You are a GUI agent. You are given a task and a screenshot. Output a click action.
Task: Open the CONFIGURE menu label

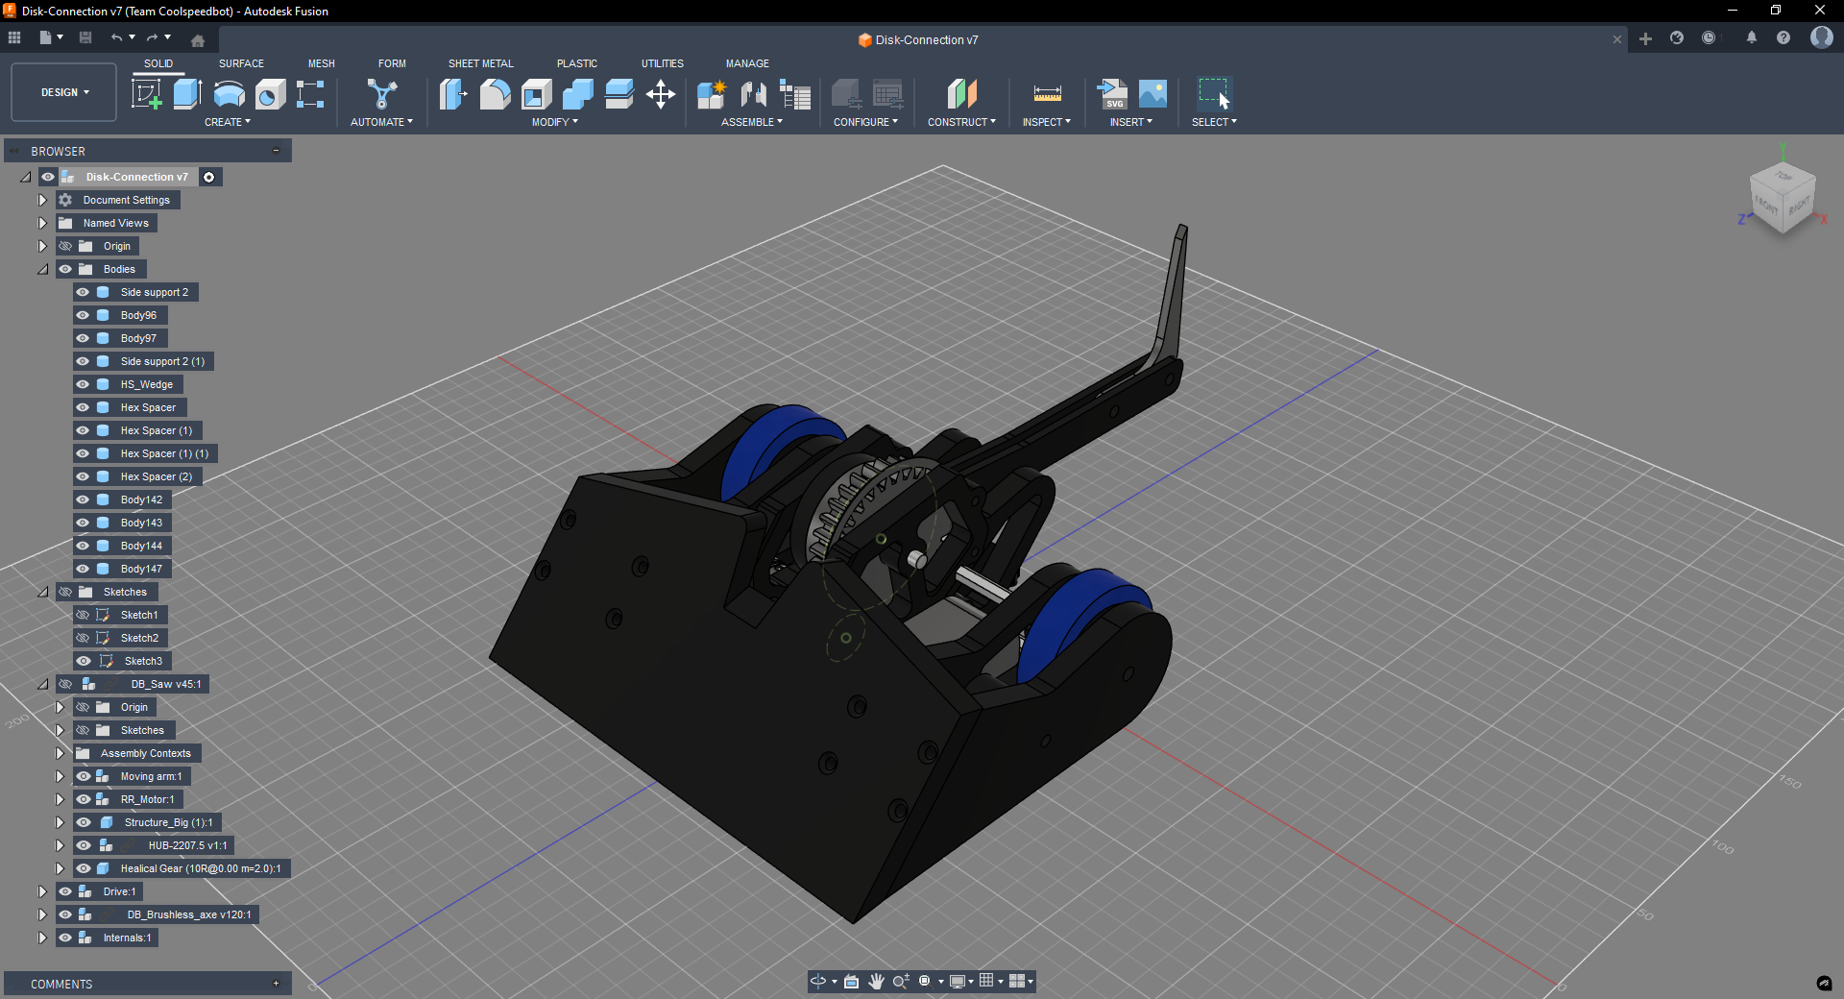click(x=865, y=122)
